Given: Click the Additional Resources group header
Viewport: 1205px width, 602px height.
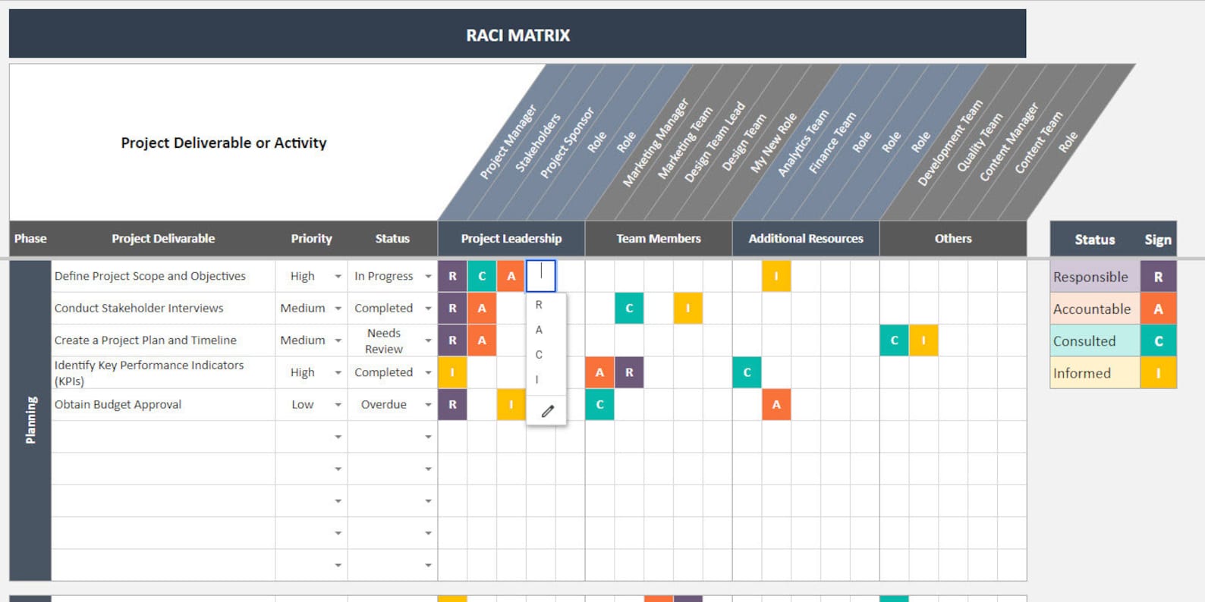Looking at the screenshot, I should click(806, 239).
